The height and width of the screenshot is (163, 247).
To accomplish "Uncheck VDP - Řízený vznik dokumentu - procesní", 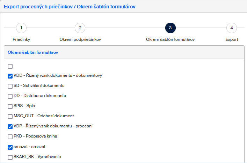I will tap(10, 126).
